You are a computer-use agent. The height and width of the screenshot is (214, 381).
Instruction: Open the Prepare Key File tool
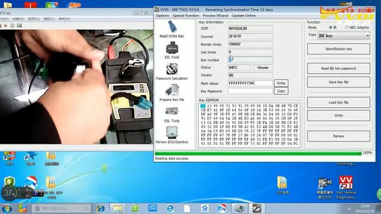coord(172,93)
